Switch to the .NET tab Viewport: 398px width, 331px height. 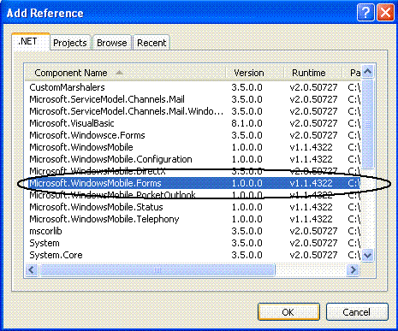(x=31, y=42)
